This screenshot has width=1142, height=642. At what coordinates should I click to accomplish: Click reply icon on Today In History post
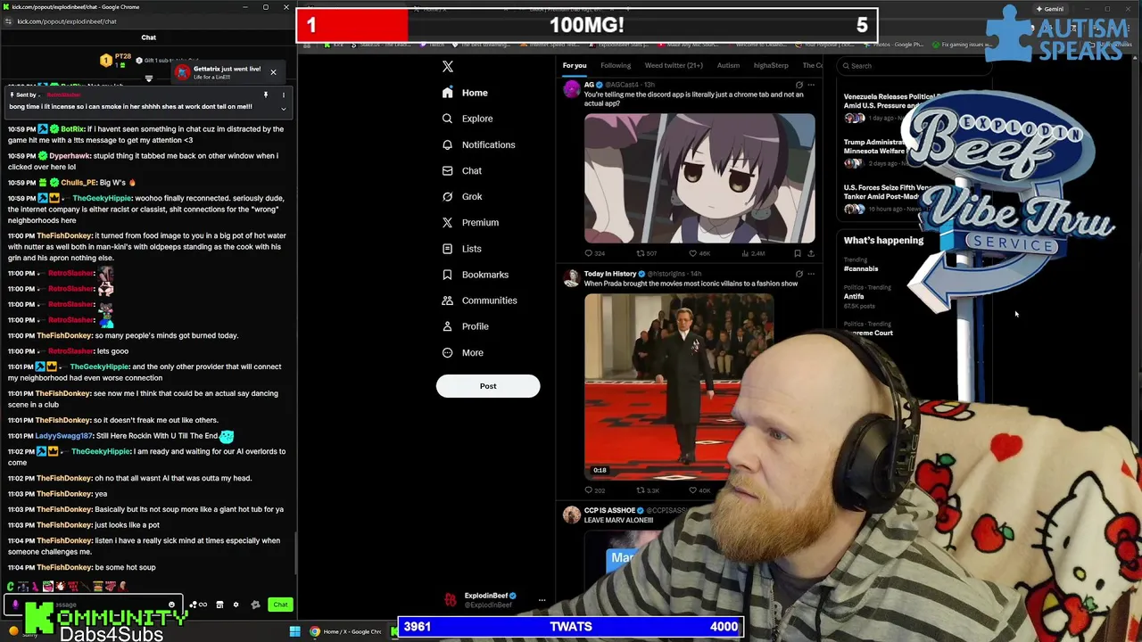click(589, 490)
